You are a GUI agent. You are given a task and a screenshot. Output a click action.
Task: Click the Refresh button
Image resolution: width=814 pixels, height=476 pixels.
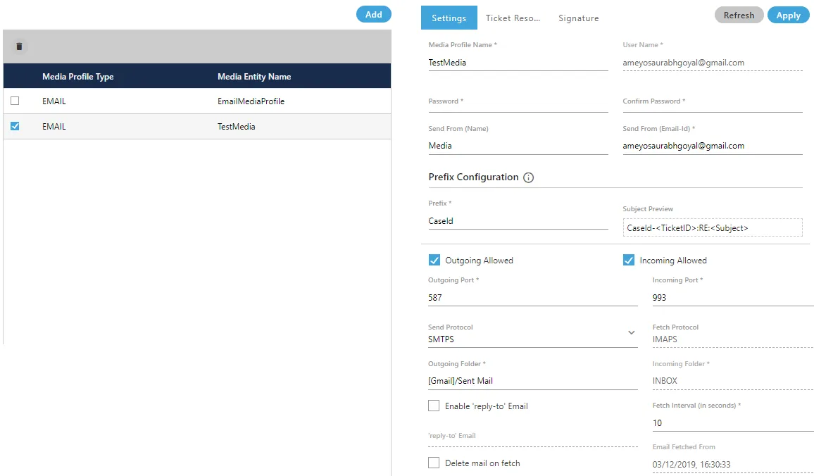[739, 15]
